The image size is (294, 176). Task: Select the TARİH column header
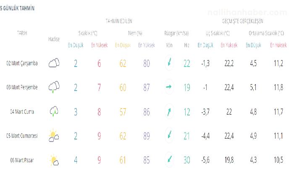tap(22, 33)
